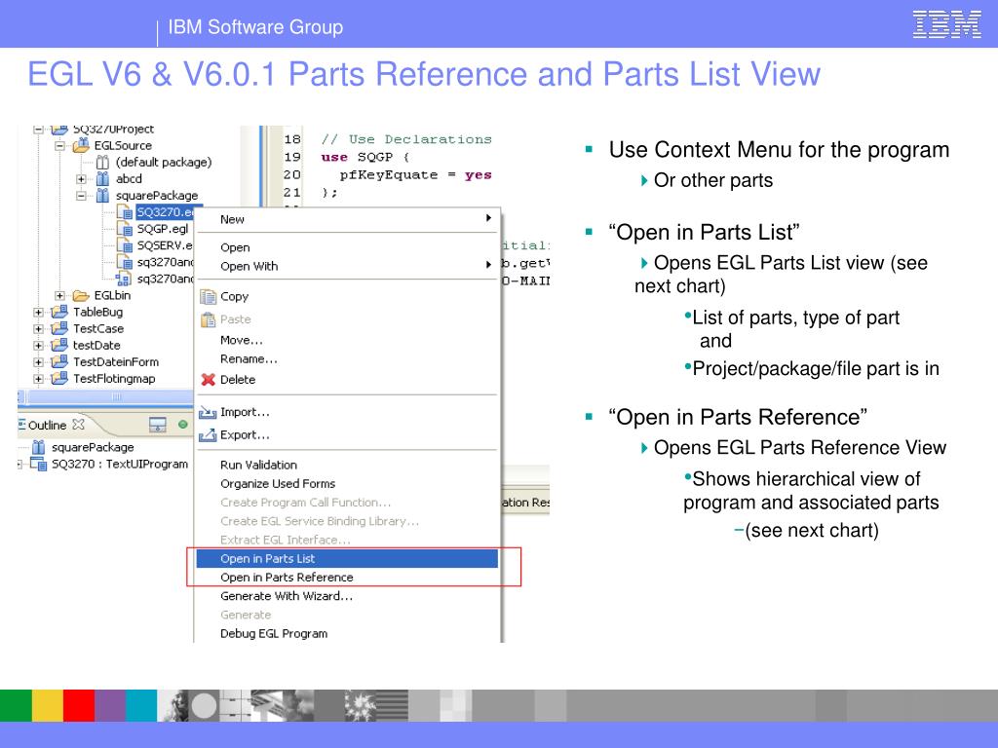Expand the testDate project node
The height and width of the screenshot is (748, 998).
click(x=38, y=346)
